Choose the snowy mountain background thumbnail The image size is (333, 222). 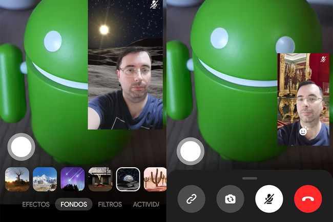click(x=45, y=179)
